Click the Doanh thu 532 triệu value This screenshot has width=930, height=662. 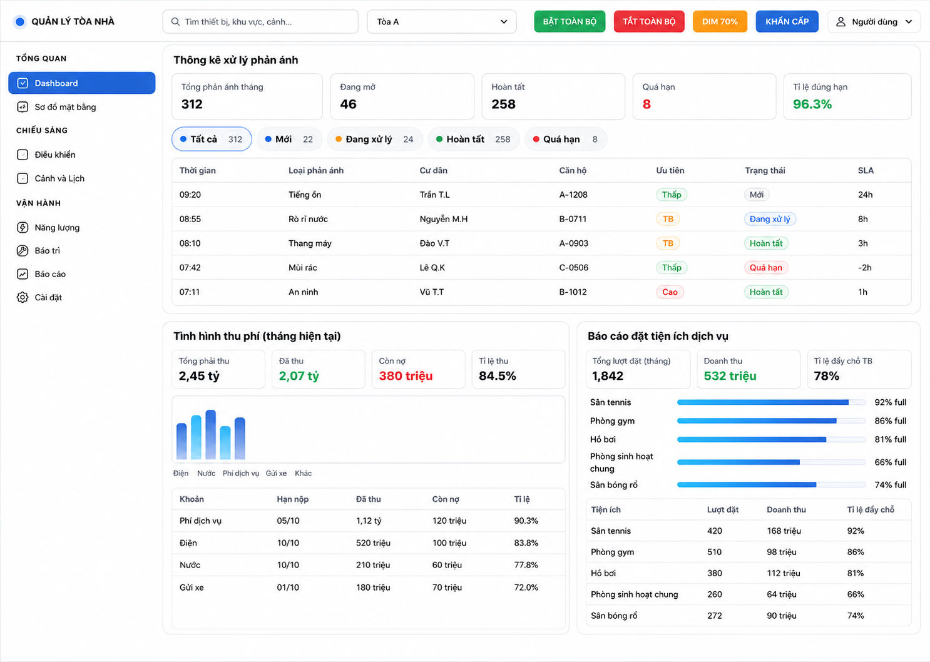[x=730, y=376]
